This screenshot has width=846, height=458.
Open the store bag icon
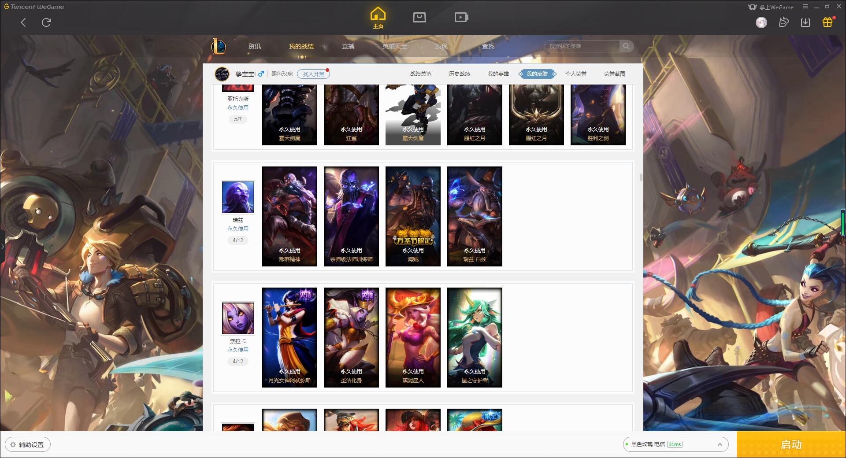[x=419, y=18]
